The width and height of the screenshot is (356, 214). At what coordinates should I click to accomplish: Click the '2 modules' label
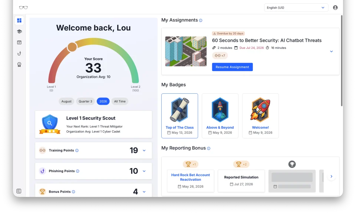pyautogui.click(x=225, y=48)
